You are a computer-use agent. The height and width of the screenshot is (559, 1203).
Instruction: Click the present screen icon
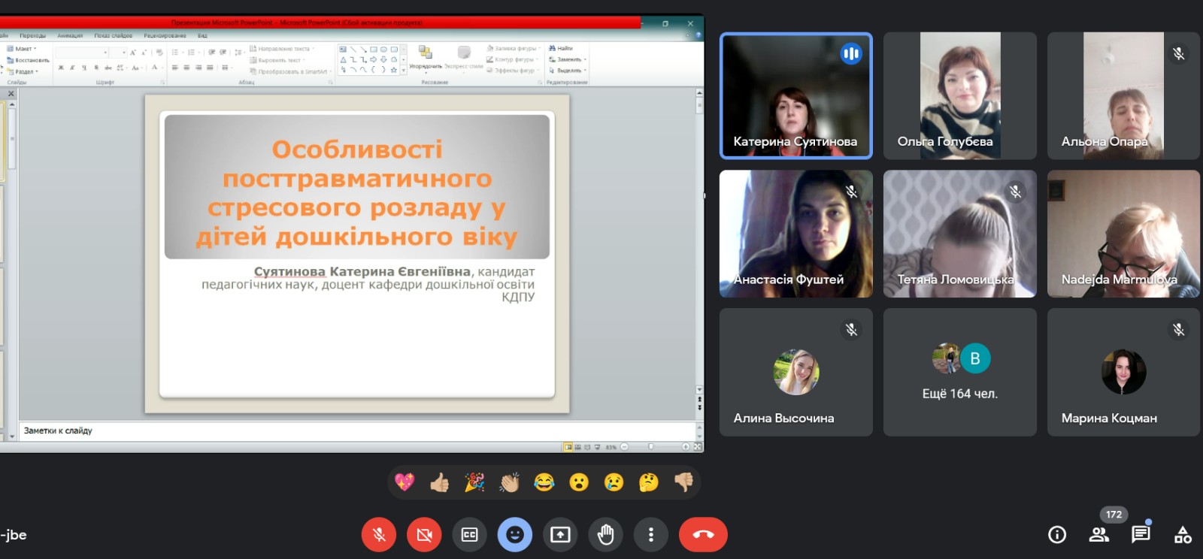click(560, 534)
